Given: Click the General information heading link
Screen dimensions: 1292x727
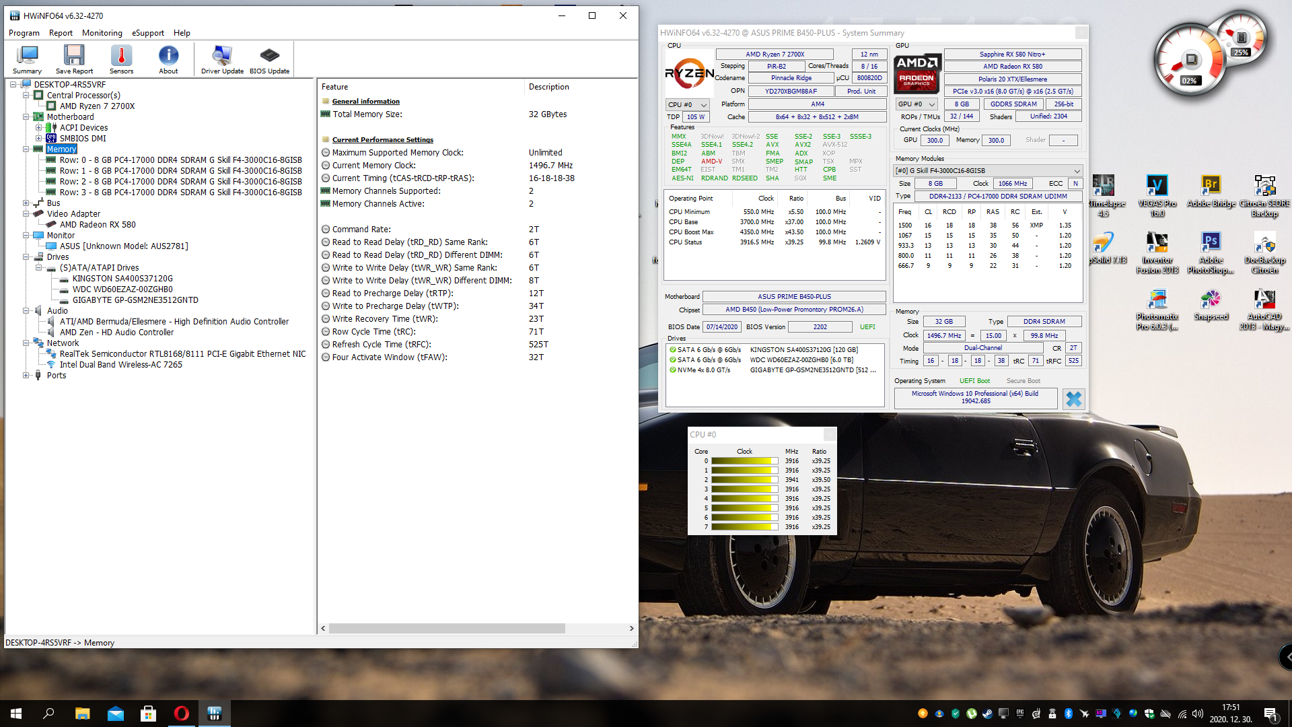Looking at the screenshot, I should pos(365,102).
